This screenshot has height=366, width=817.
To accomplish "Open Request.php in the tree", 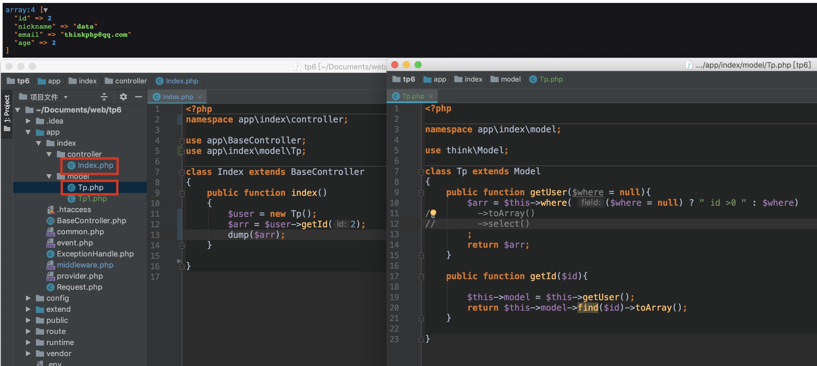I will click(x=74, y=287).
